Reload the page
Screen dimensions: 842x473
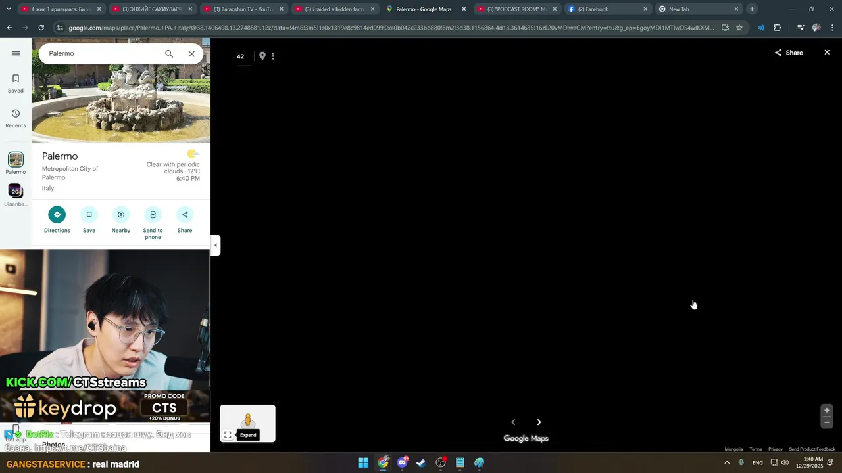point(41,28)
